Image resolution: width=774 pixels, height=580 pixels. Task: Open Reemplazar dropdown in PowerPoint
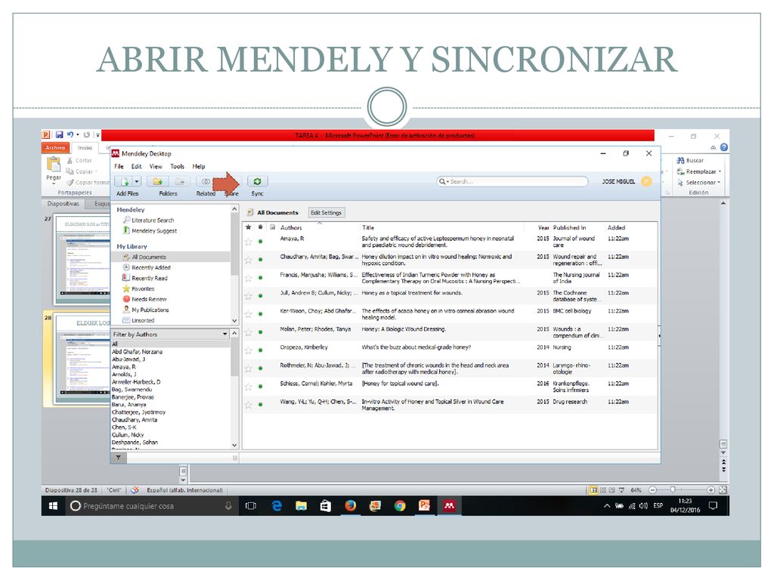[699, 171]
